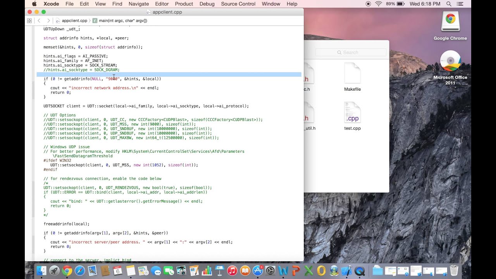Viewport: 496px width, 279px height.
Task: Open iBooks from the Dock
Action: 245,270
